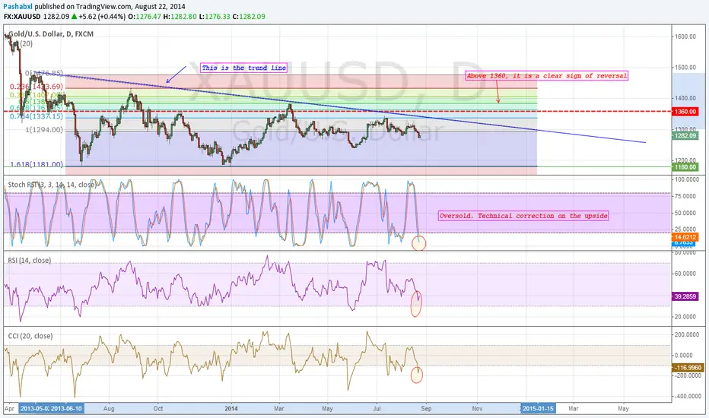
Task: Click the 20.0000 RSI scale value
Action: (686, 317)
